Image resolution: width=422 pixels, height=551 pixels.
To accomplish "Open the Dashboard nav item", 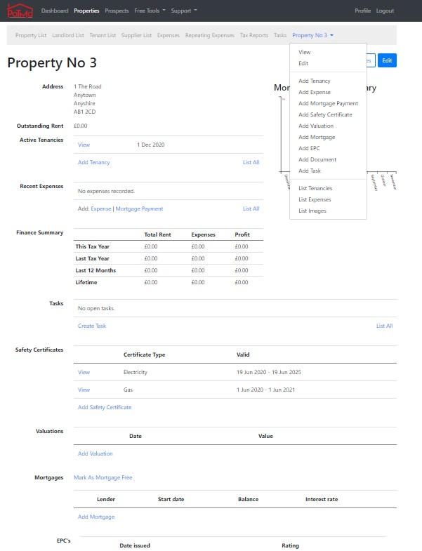I will pos(55,11).
